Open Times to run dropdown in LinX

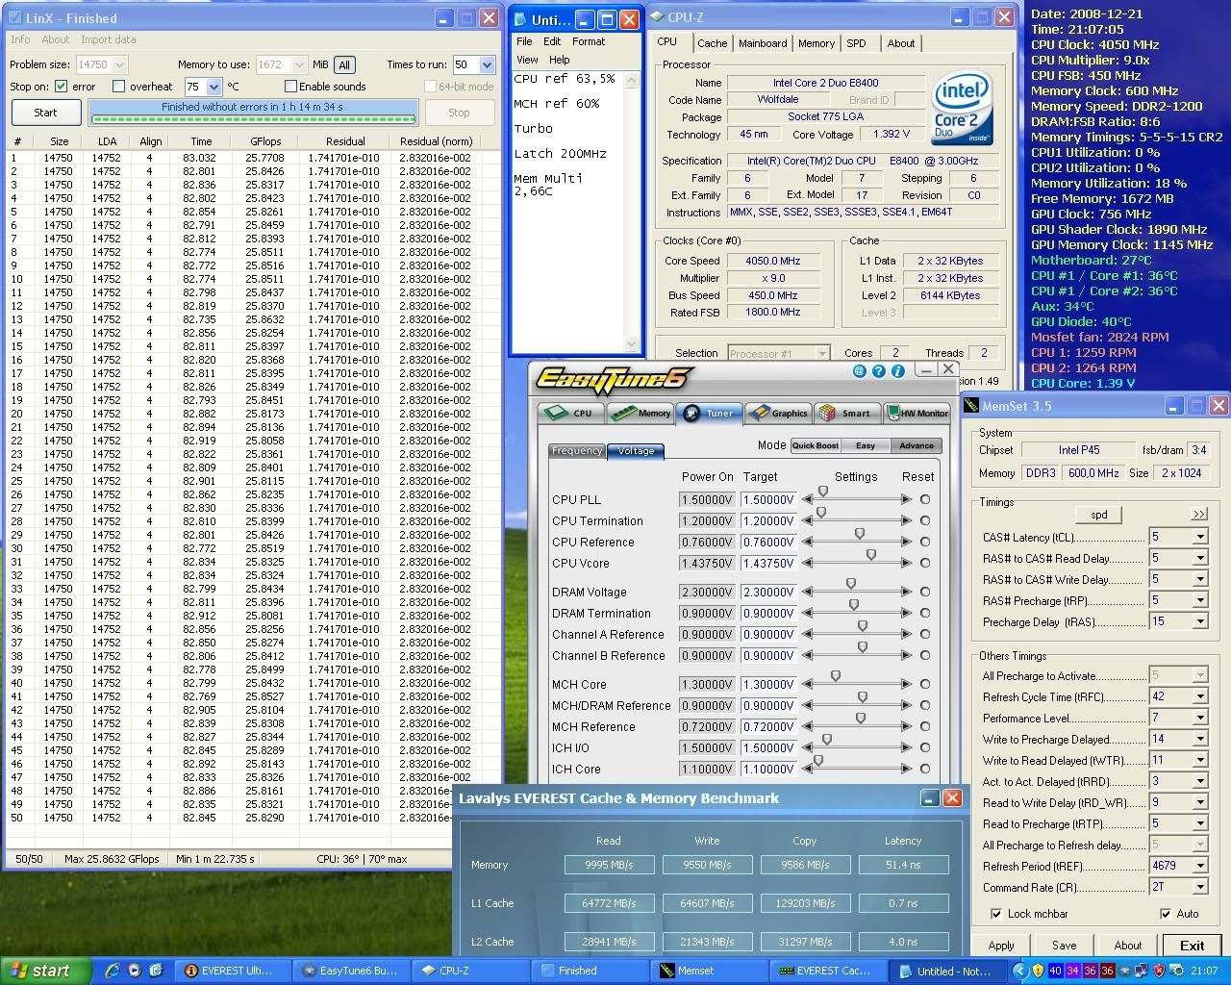(x=487, y=65)
